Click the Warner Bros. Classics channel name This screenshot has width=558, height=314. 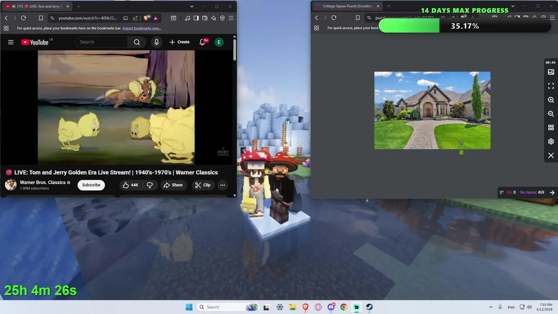(43, 182)
